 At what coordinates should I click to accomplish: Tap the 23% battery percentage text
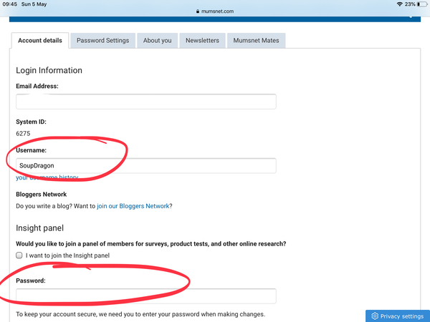(x=411, y=4)
